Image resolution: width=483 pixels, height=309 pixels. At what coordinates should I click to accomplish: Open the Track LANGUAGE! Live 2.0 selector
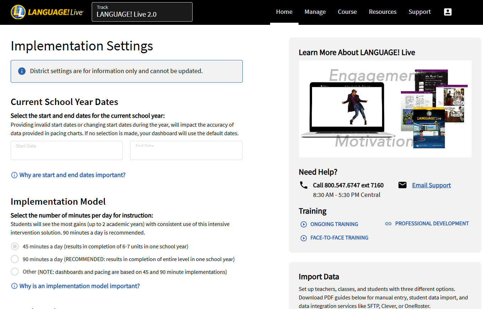(x=142, y=12)
